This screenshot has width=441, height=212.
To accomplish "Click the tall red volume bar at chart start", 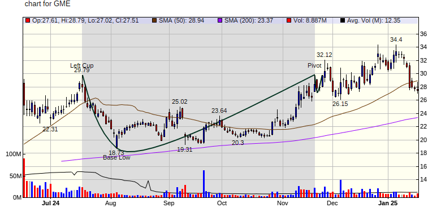I will pos(24,178).
